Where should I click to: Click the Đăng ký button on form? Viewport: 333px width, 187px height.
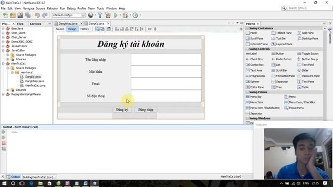point(122,110)
